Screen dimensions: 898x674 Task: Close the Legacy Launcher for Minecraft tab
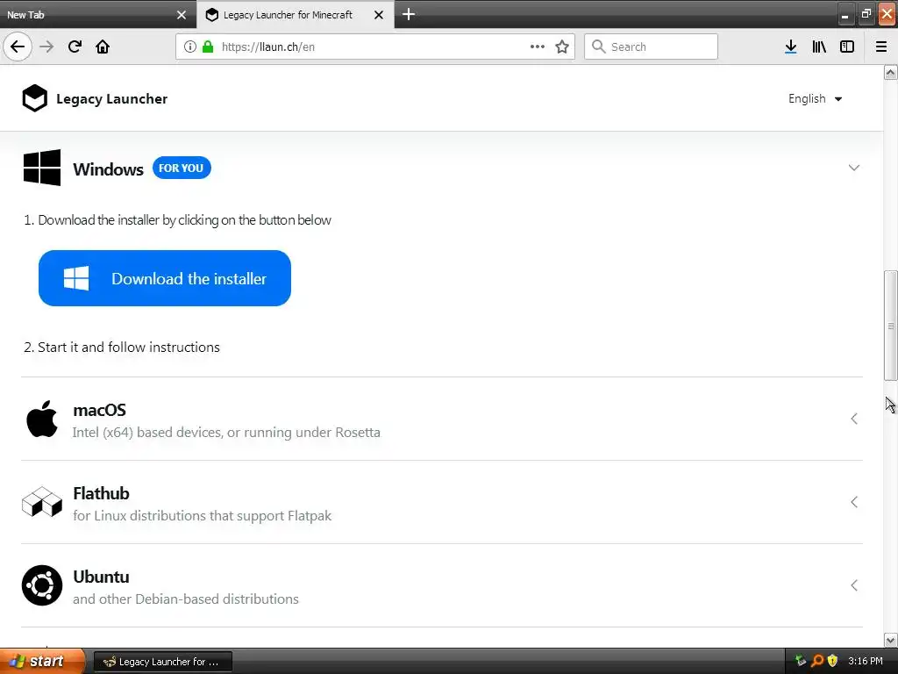379,15
